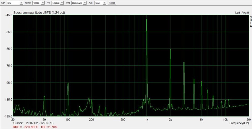
Task: Click the 2k second harmonic peak
Action: 170,50
